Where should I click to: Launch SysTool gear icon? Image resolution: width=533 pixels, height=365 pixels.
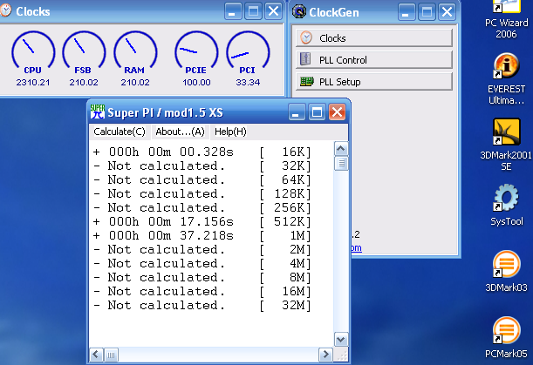pyautogui.click(x=506, y=205)
